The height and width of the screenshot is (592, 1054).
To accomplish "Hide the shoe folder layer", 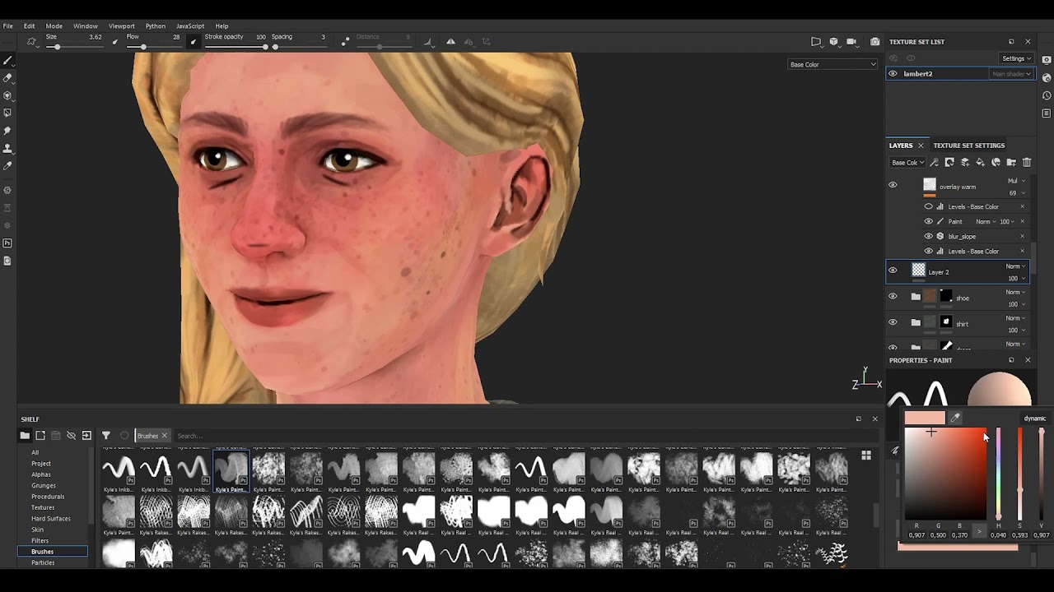I will click(893, 297).
